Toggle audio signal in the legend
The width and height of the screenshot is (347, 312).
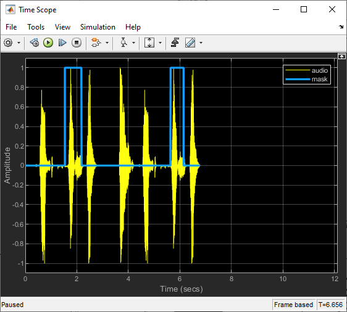[x=307, y=70]
